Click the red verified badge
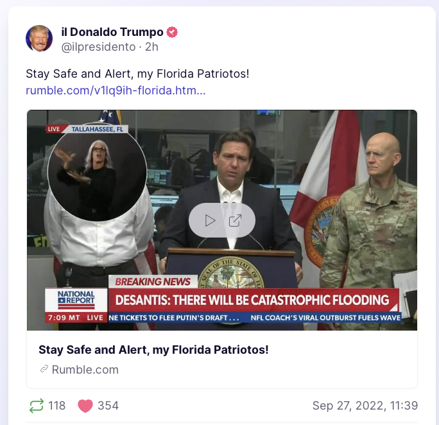Image resolution: width=439 pixels, height=425 pixels. pyautogui.click(x=172, y=32)
